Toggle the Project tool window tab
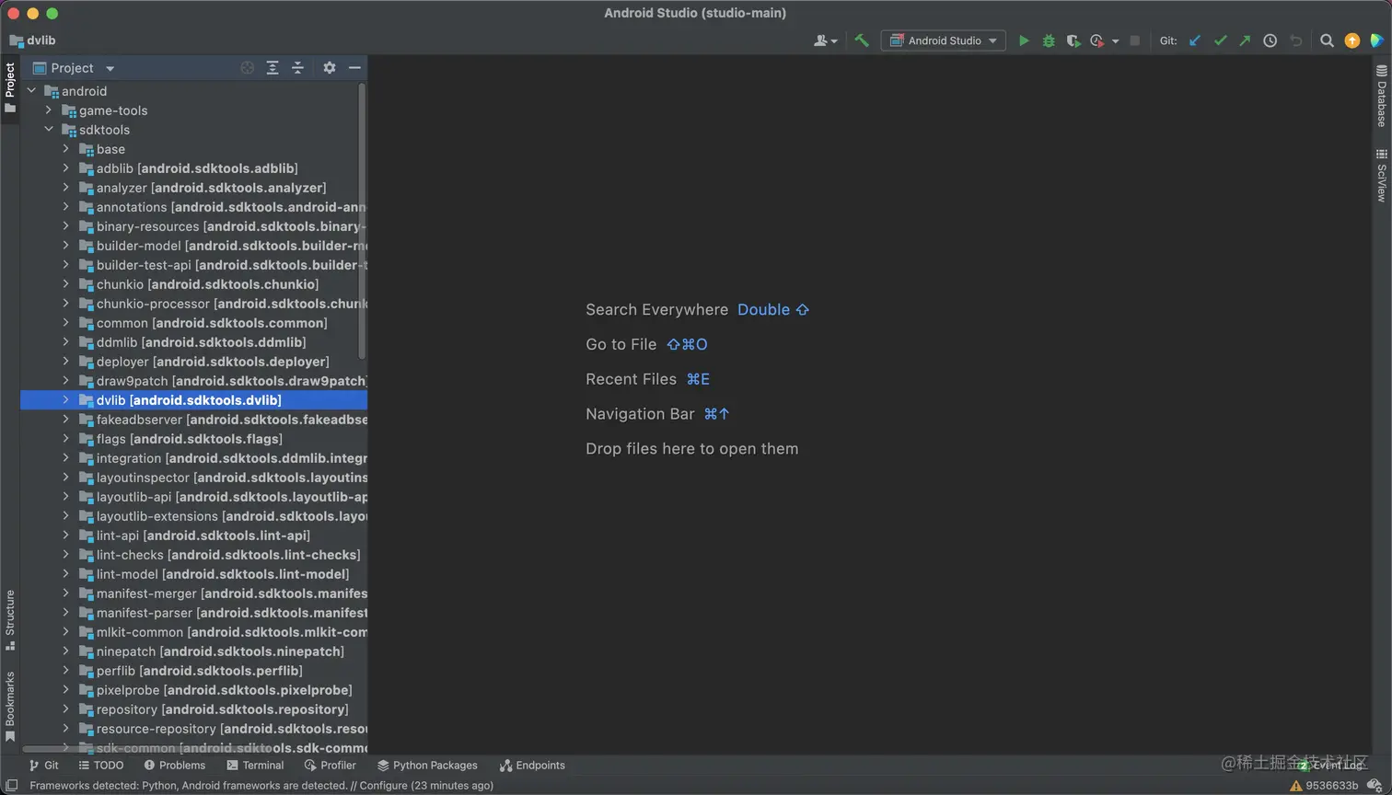 pos(10,88)
